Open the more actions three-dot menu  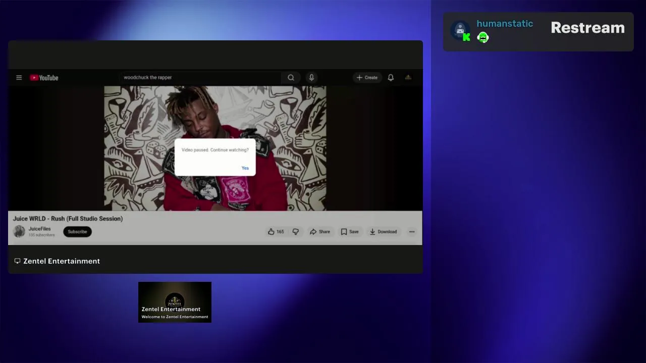(x=412, y=231)
